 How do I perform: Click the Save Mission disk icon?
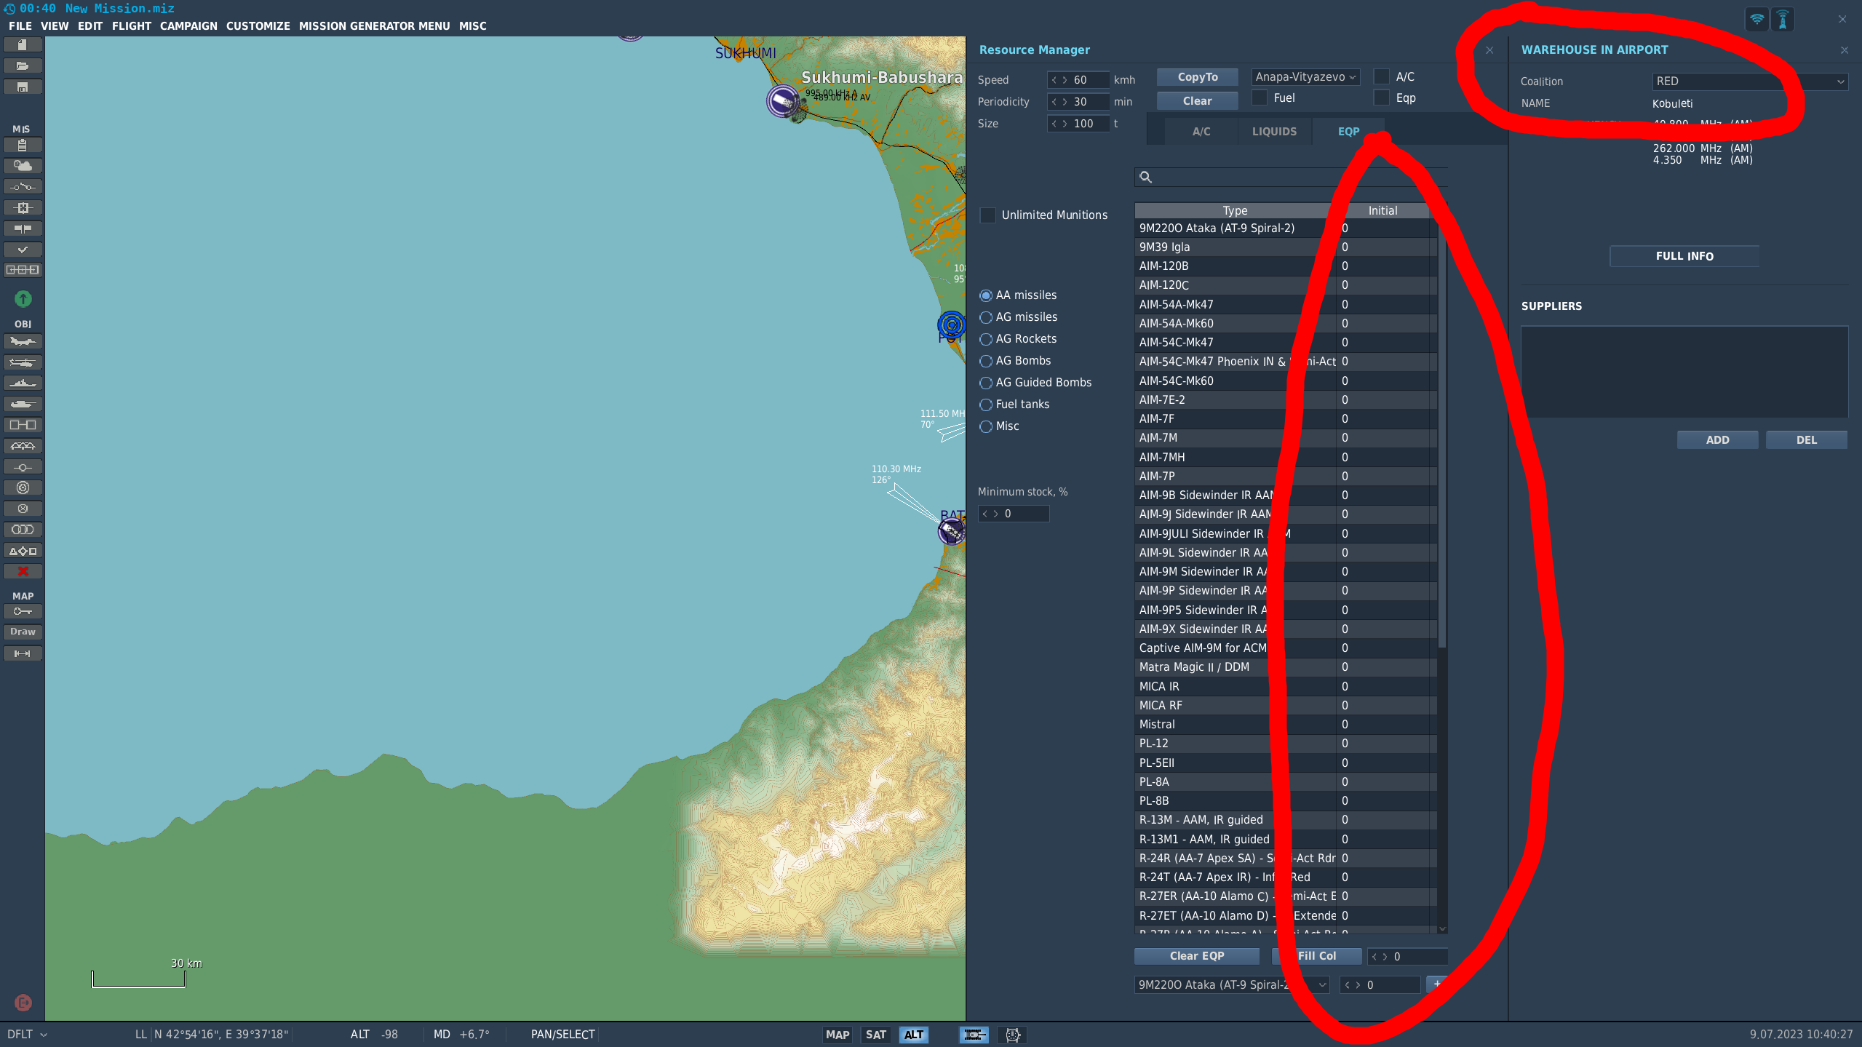(x=23, y=87)
